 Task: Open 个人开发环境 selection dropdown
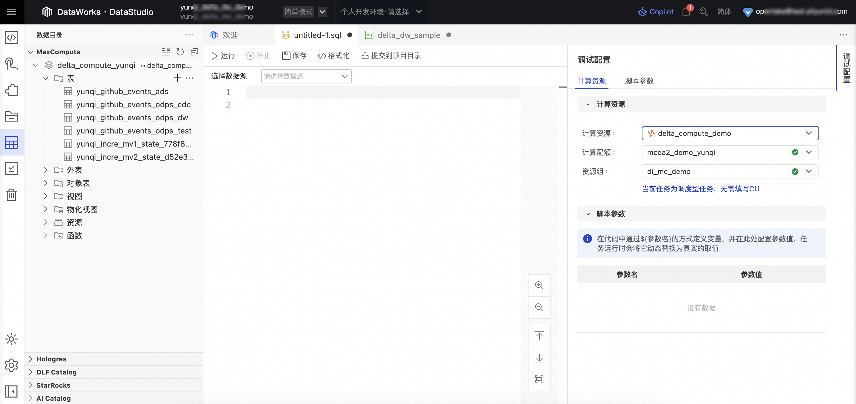[381, 12]
